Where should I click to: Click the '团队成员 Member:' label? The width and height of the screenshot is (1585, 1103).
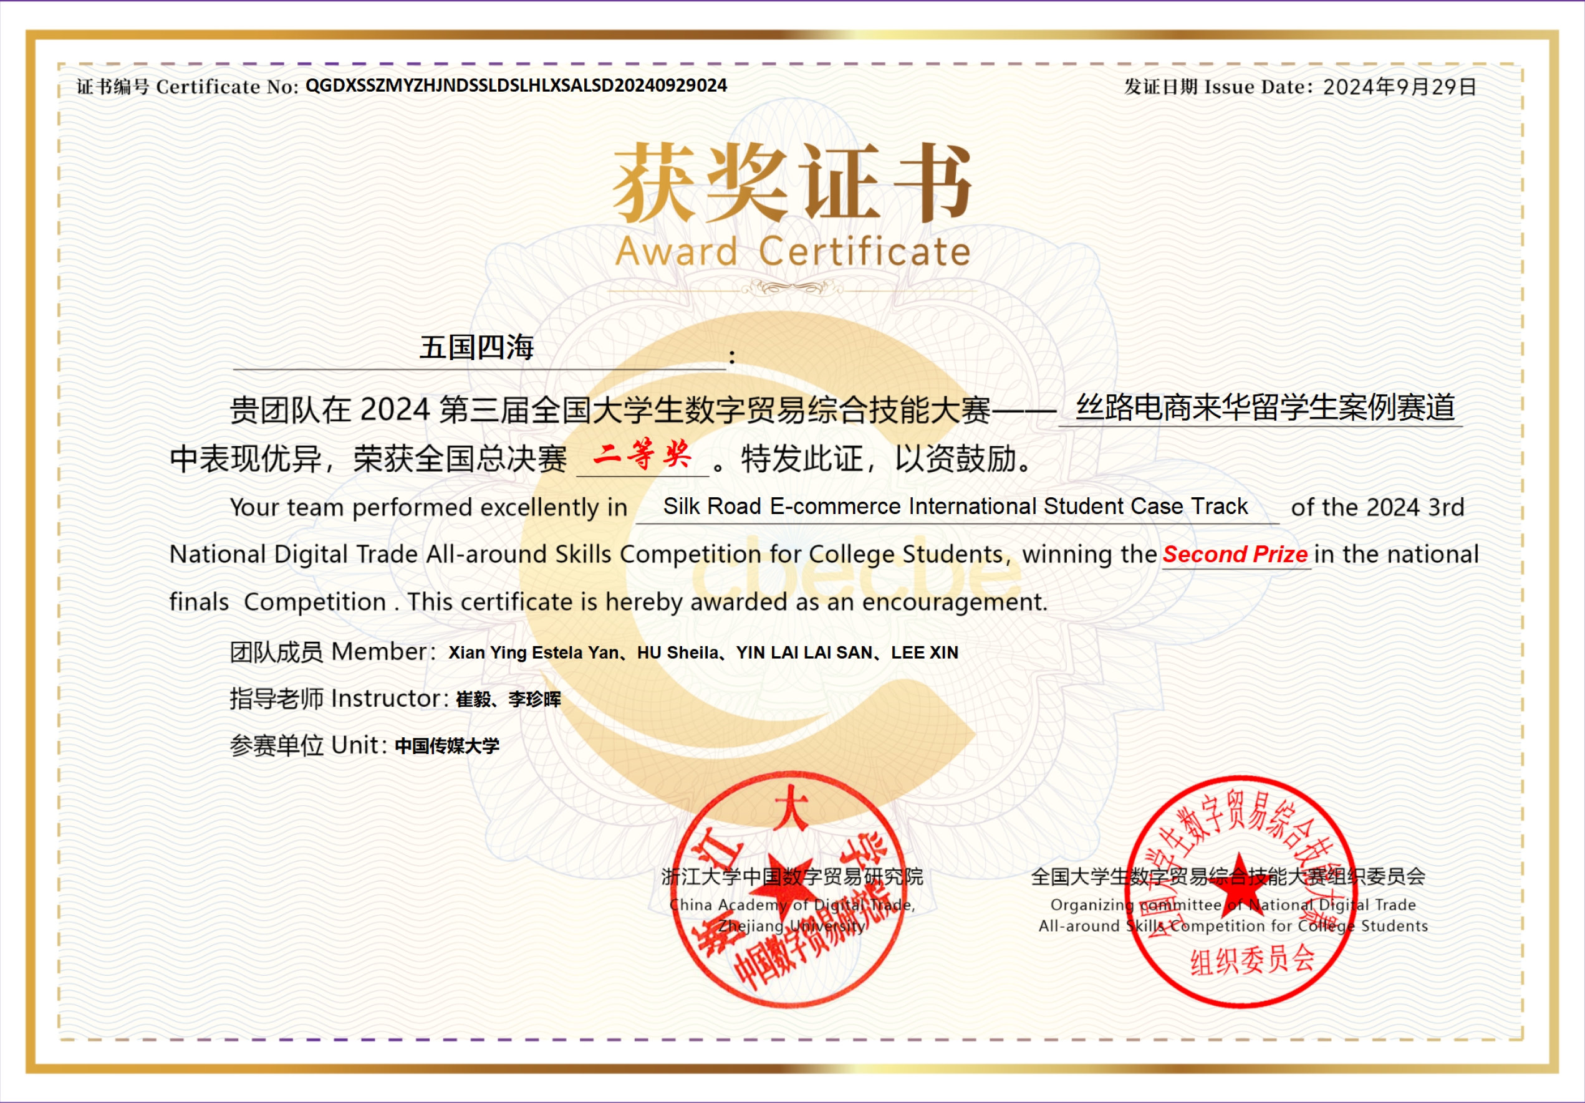333,651
